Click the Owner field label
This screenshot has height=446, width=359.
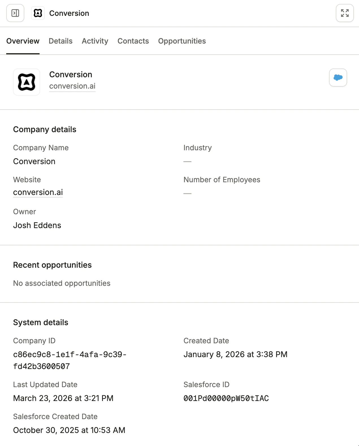pos(25,212)
